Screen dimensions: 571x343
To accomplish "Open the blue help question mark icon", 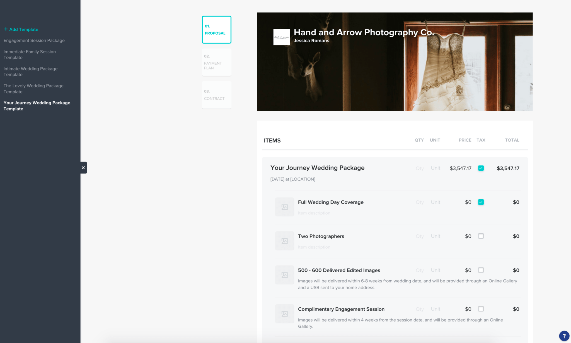I will pos(564,336).
